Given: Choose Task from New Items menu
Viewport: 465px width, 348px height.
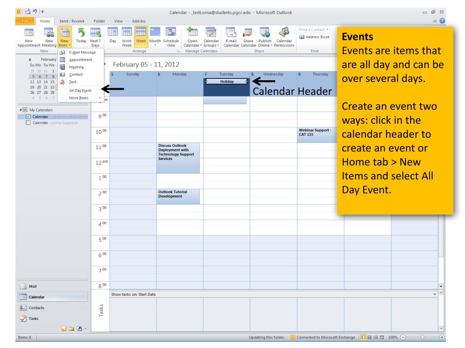Looking at the screenshot, I should pyautogui.click(x=81, y=82).
